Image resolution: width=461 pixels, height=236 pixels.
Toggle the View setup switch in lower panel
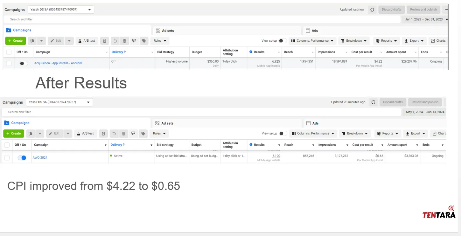point(283,134)
